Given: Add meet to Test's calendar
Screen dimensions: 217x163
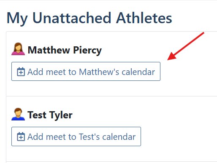Looking at the screenshot, I should point(76,136).
